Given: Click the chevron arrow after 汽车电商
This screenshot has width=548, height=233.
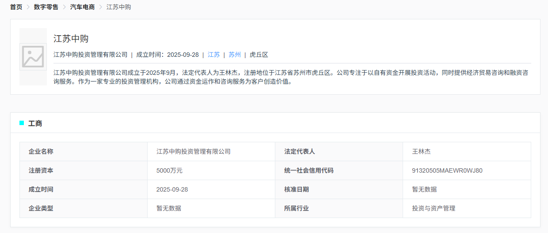Looking at the screenshot, I should [100, 7].
